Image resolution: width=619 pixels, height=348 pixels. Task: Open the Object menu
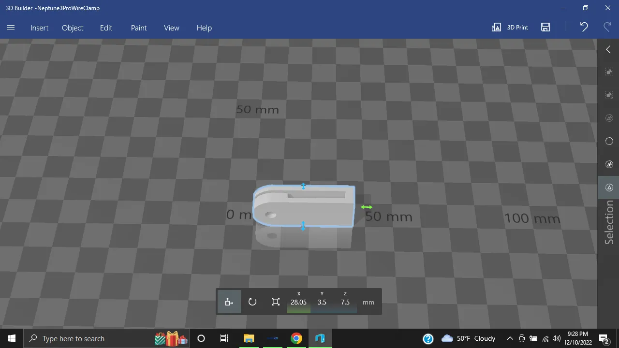pyautogui.click(x=73, y=28)
